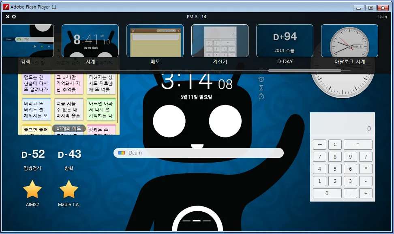Screen dimensions: 394x234
Task: Click the D-52 징병검사 countdown
Action: coord(33,160)
